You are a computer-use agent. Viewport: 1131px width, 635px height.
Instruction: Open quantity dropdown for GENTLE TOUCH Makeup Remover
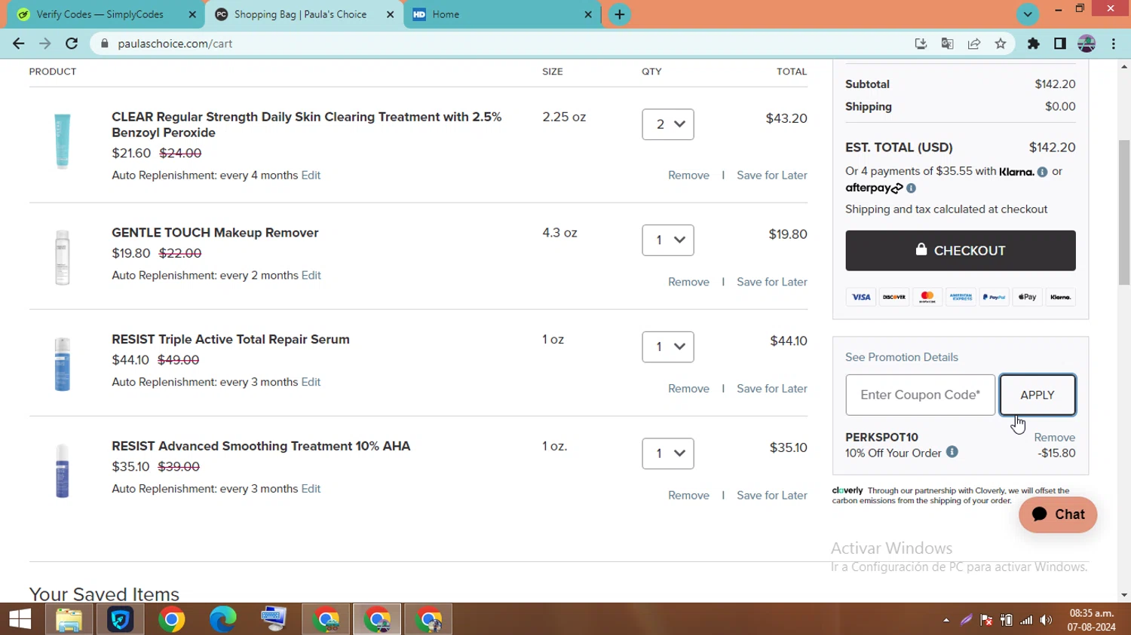tap(668, 240)
